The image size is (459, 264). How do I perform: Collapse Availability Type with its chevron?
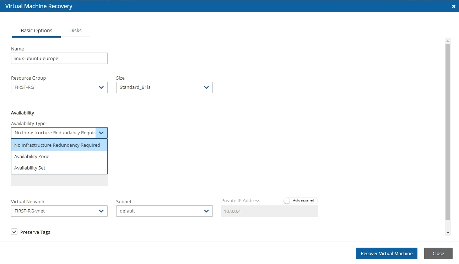click(101, 133)
